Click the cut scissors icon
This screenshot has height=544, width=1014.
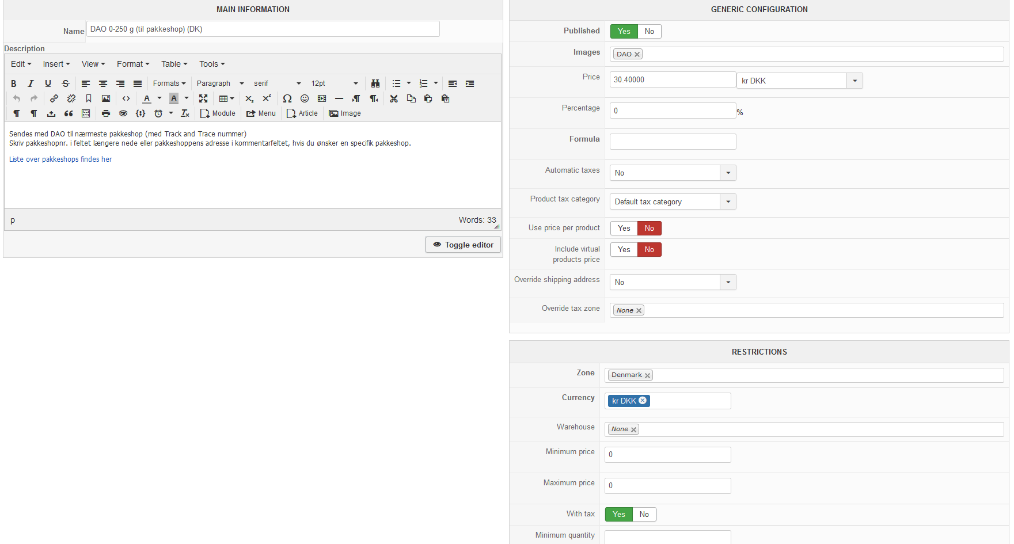(x=394, y=98)
